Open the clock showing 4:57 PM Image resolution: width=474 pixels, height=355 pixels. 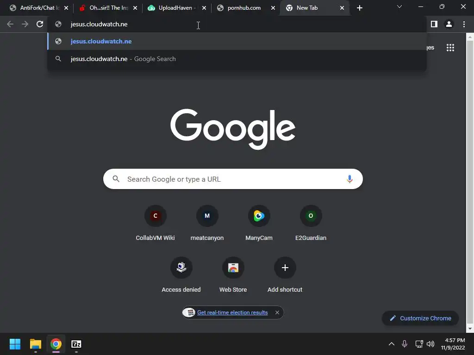[453, 344]
